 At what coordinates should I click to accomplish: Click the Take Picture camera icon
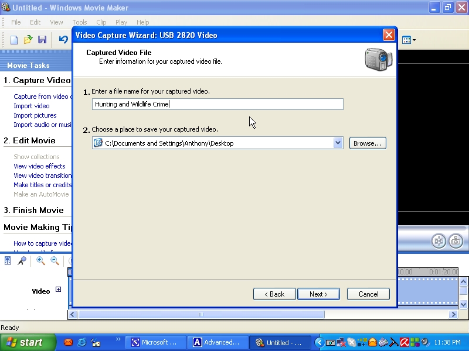[456, 240]
